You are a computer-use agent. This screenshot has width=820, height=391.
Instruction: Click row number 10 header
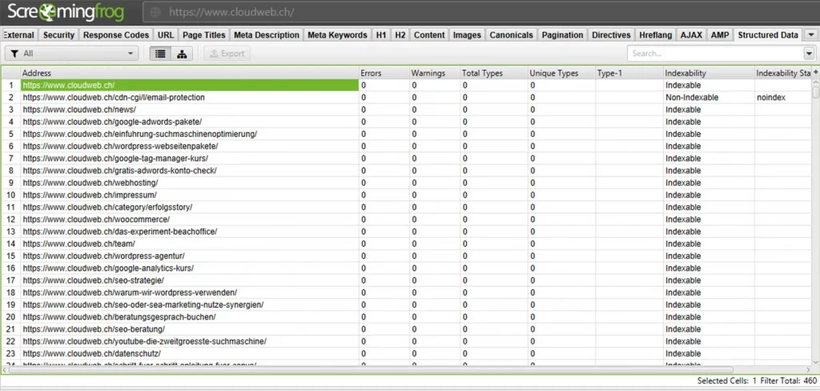[x=11, y=195]
